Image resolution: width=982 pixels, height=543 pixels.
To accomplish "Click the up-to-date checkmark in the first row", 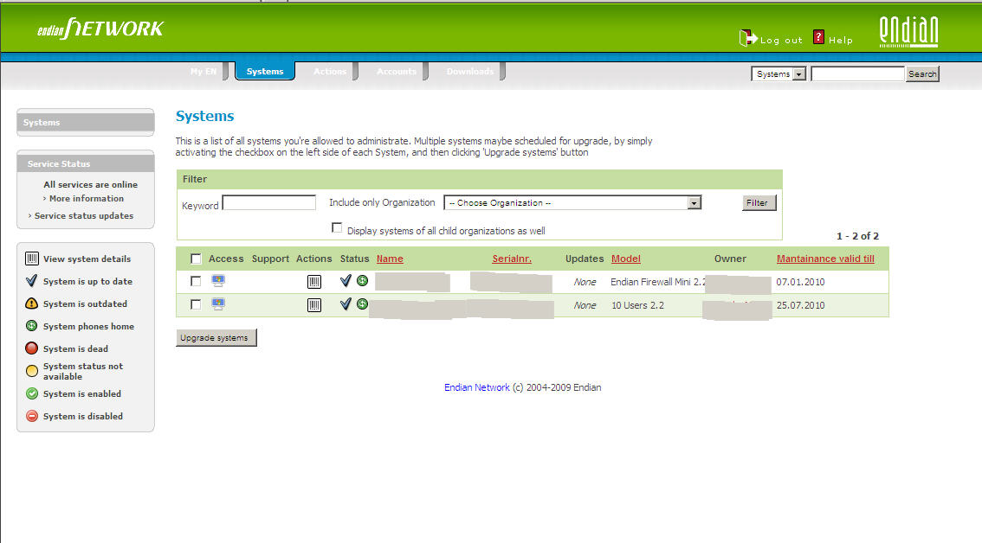I will click(346, 281).
